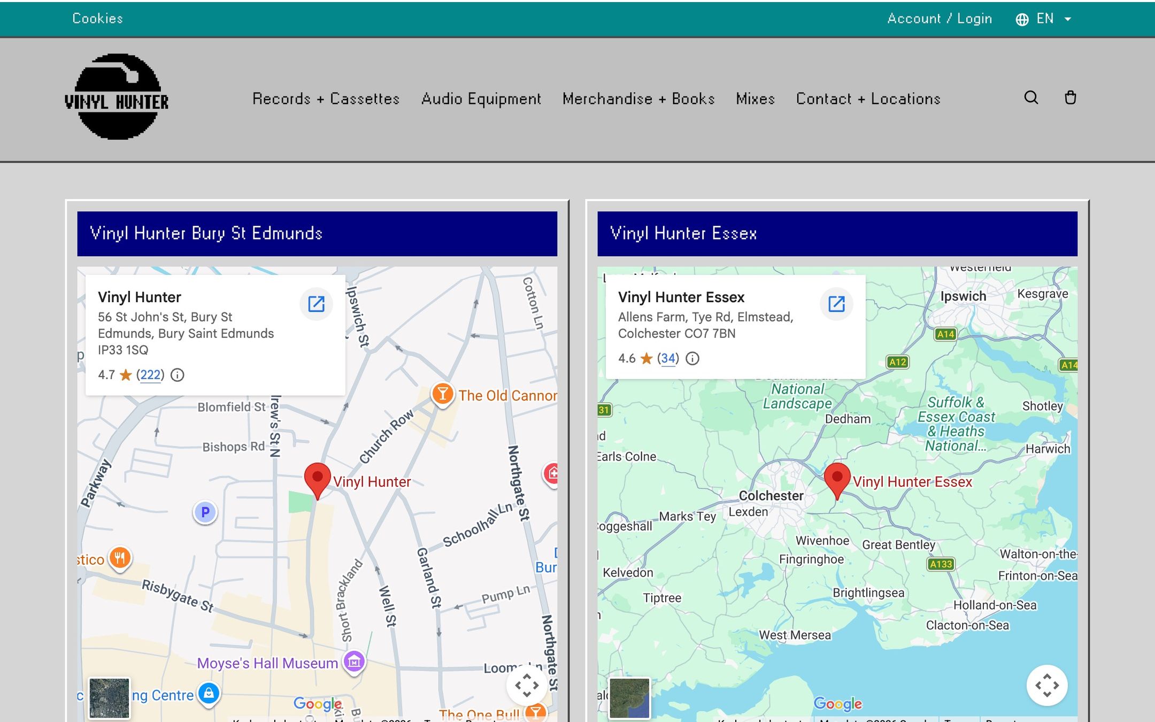Open the 34 reviews link

coord(668,358)
